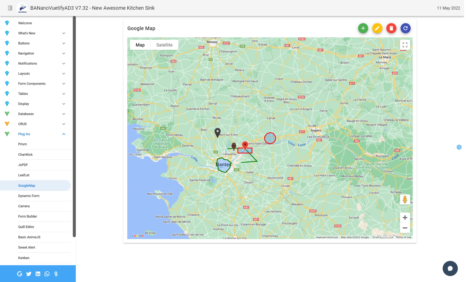The height and width of the screenshot is (282, 467).
Task: Click the green Vue icon beside Databases
Action: click(x=7, y=114)
